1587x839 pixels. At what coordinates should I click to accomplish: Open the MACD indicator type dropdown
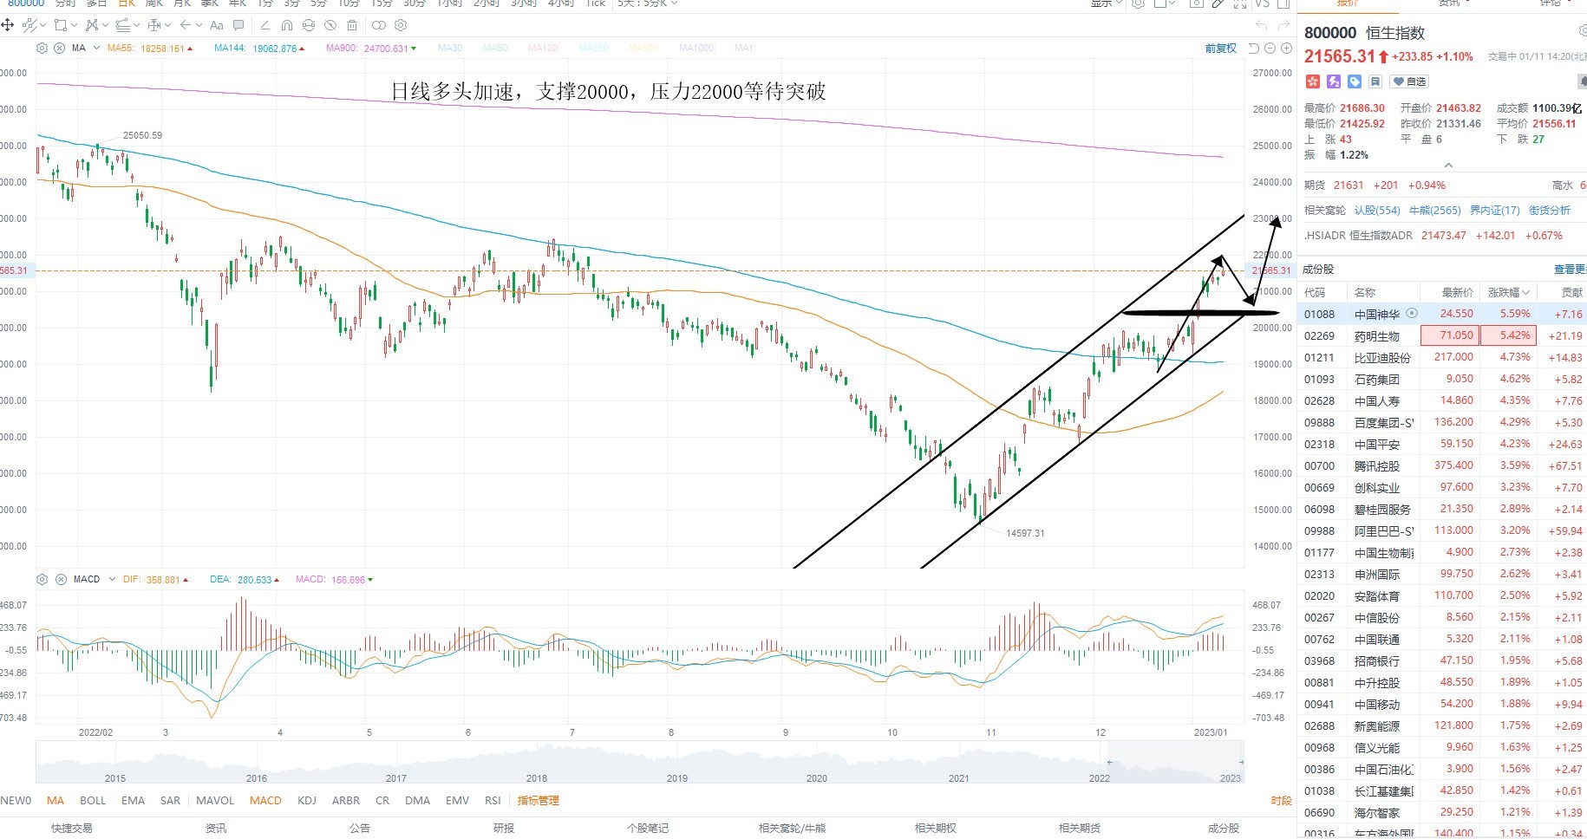112,579
